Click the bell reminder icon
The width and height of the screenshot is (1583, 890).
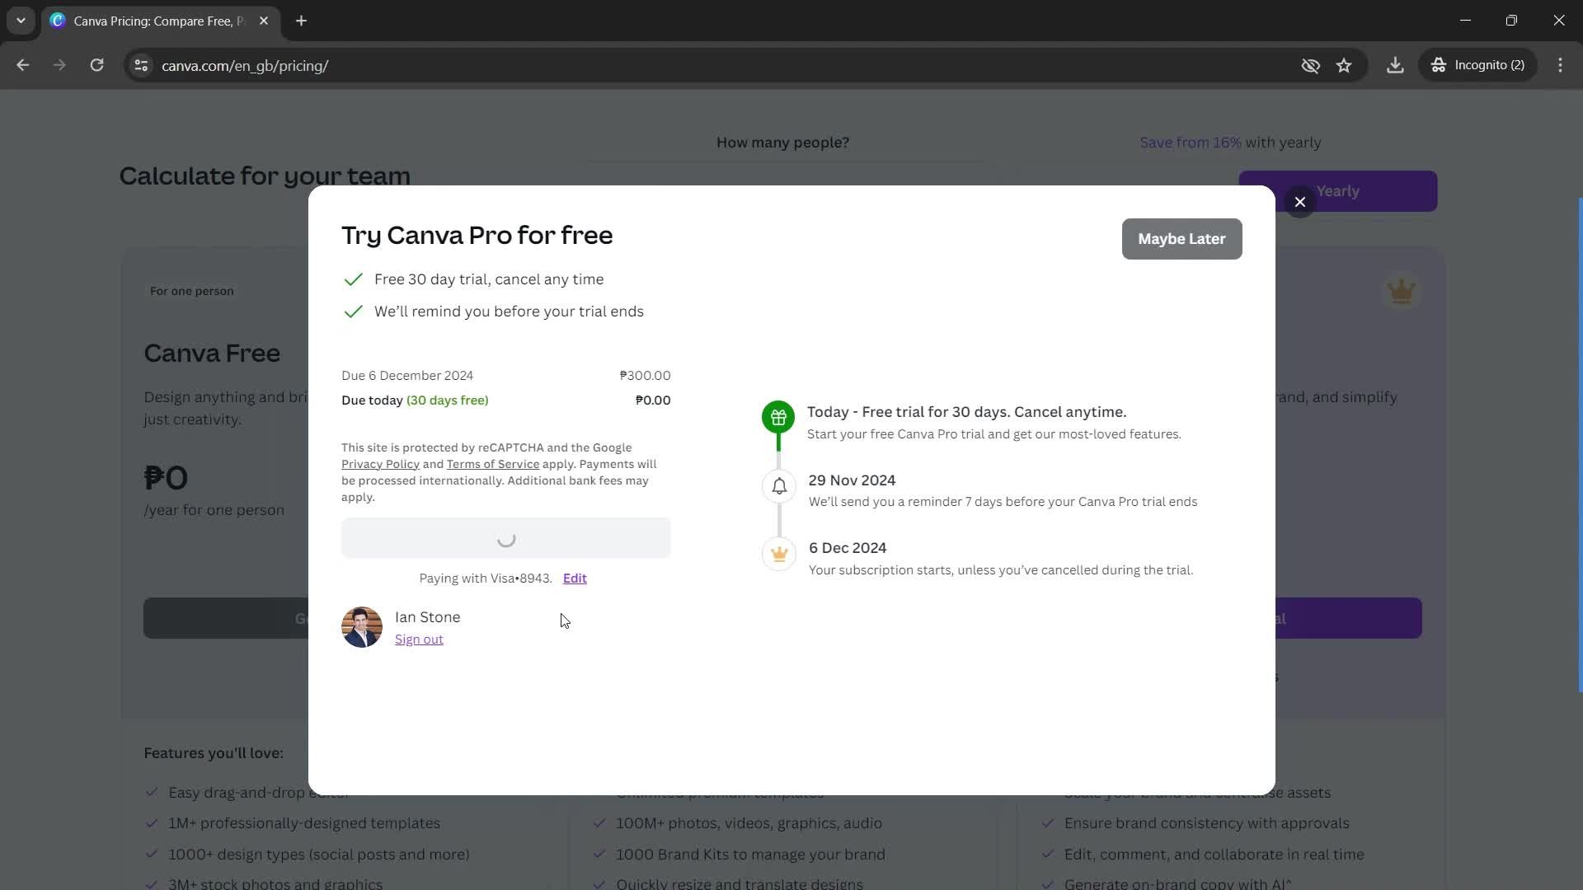[x=779, y=486]
